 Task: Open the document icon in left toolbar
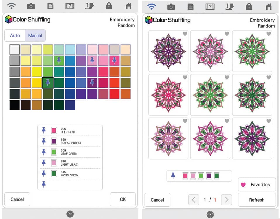pyautogui.click(x=50, y=6)
